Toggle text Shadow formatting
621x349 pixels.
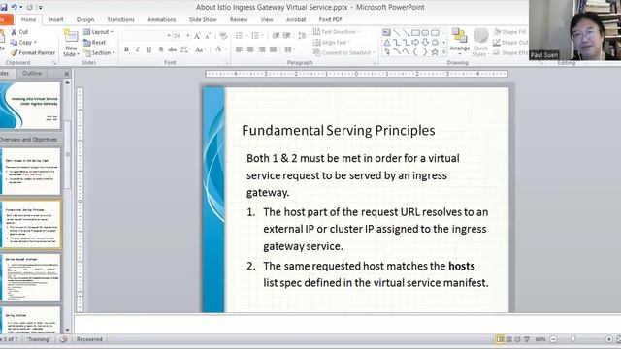coord(160,49)
